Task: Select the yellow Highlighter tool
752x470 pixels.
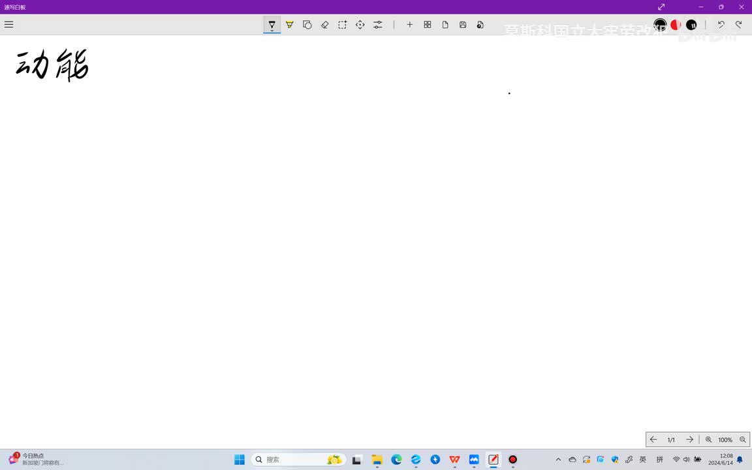Action: pos(290,24)
